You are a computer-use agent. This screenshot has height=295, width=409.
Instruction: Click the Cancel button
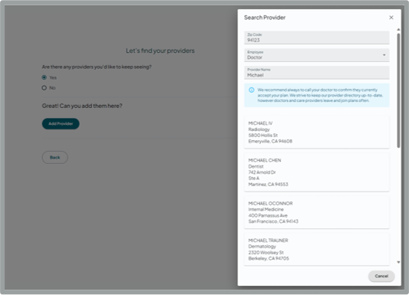click(x=381, y=276)
